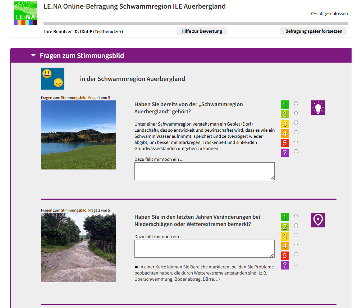Select the radio button for rating 3 of question 2
Viewport: 362px width, 308px height.
click(x=295, y=235)
